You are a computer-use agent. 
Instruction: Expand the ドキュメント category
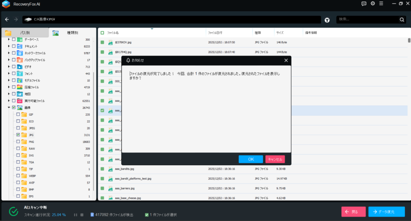pyautogui.click(x=9, y=46)
